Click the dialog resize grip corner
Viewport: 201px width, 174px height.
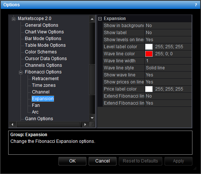[195, 168]
